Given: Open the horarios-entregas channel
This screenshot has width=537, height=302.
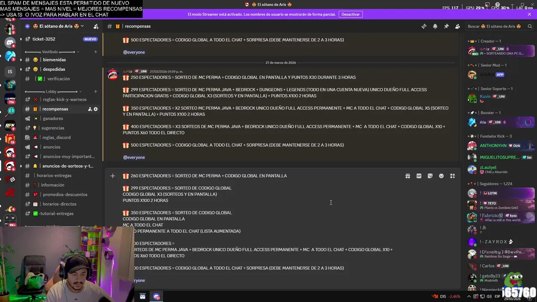Looking at the screenshot, I should 62,176.
